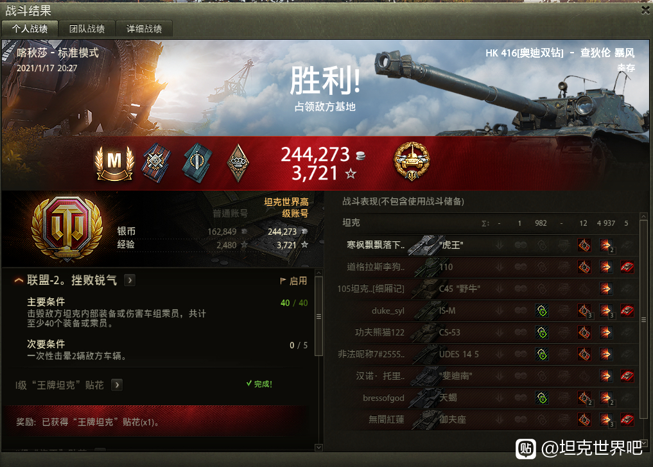Select the 个人战绩 tab

tap(30, 29)
